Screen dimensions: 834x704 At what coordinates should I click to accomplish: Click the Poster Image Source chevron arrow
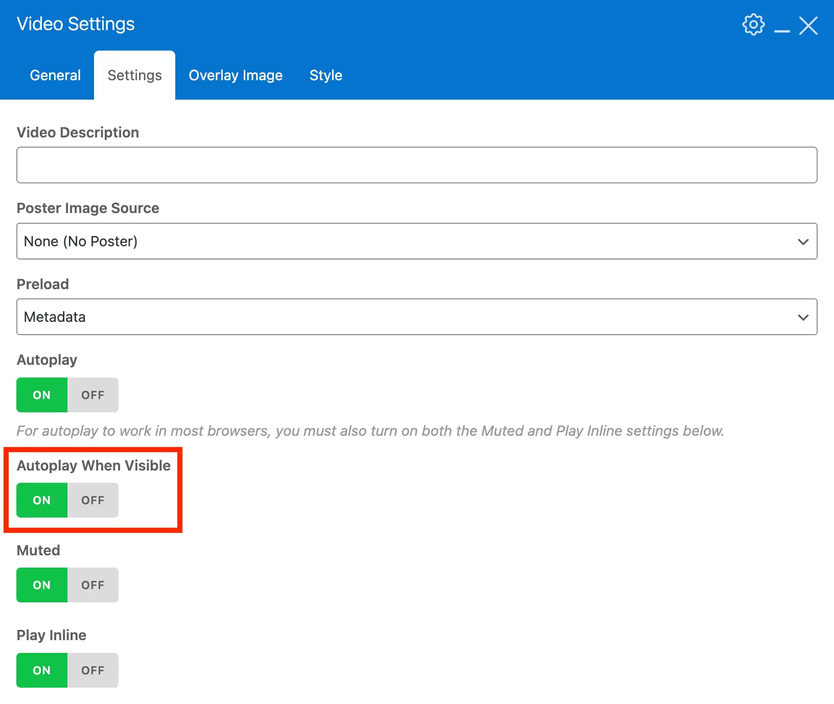point(803,242)
